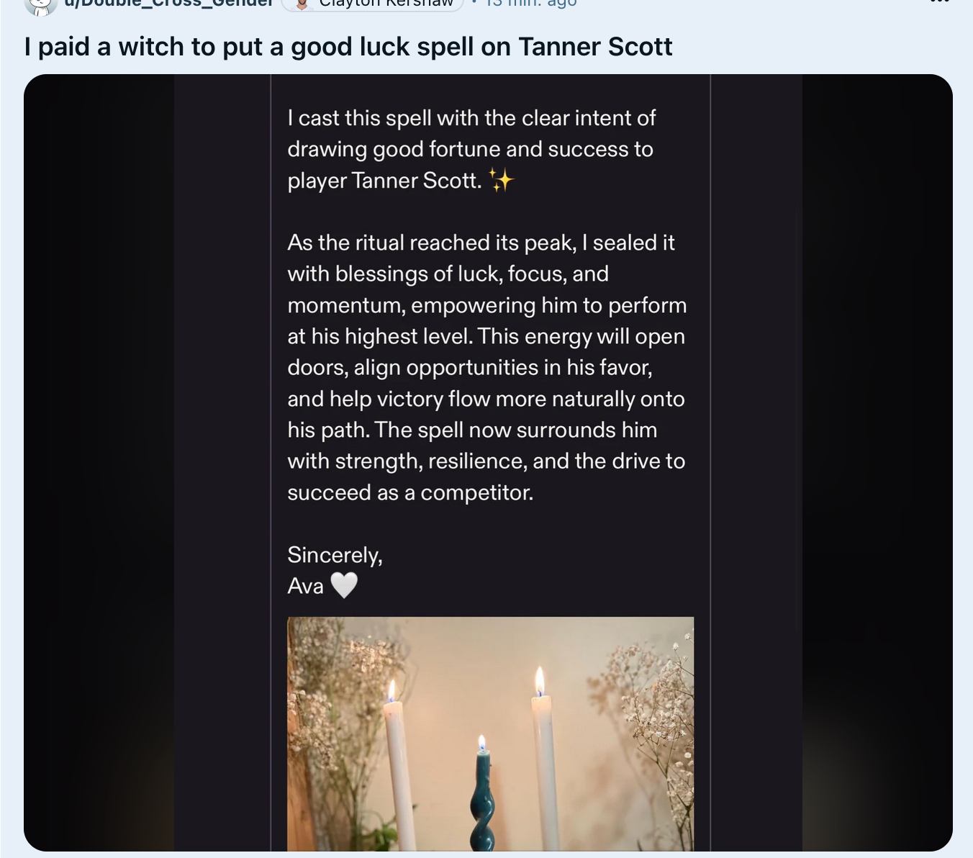973x858 pixels.
Task: Click the white heart emoji beside 'Ava'
Action: (344, 585)
